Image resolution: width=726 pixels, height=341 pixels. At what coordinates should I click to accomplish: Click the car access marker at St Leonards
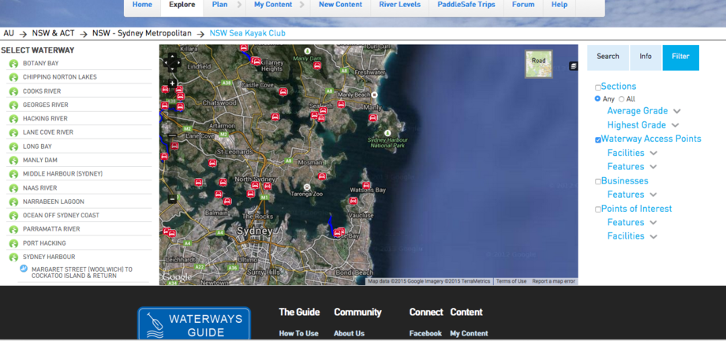coord(212,163)
